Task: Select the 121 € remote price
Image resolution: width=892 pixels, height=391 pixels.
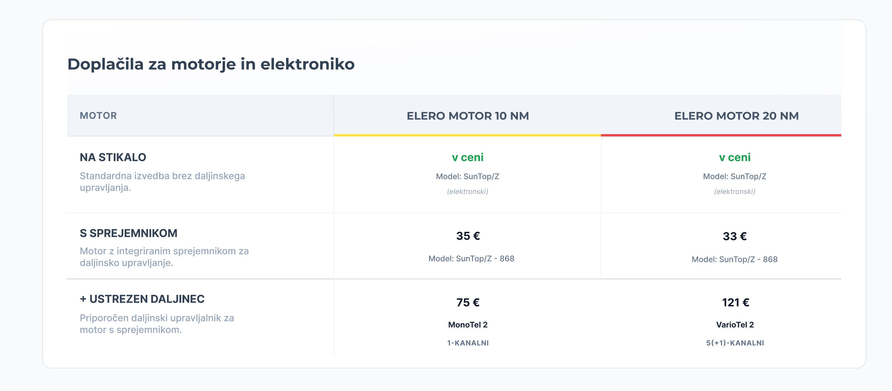Action: pos(735,302)
